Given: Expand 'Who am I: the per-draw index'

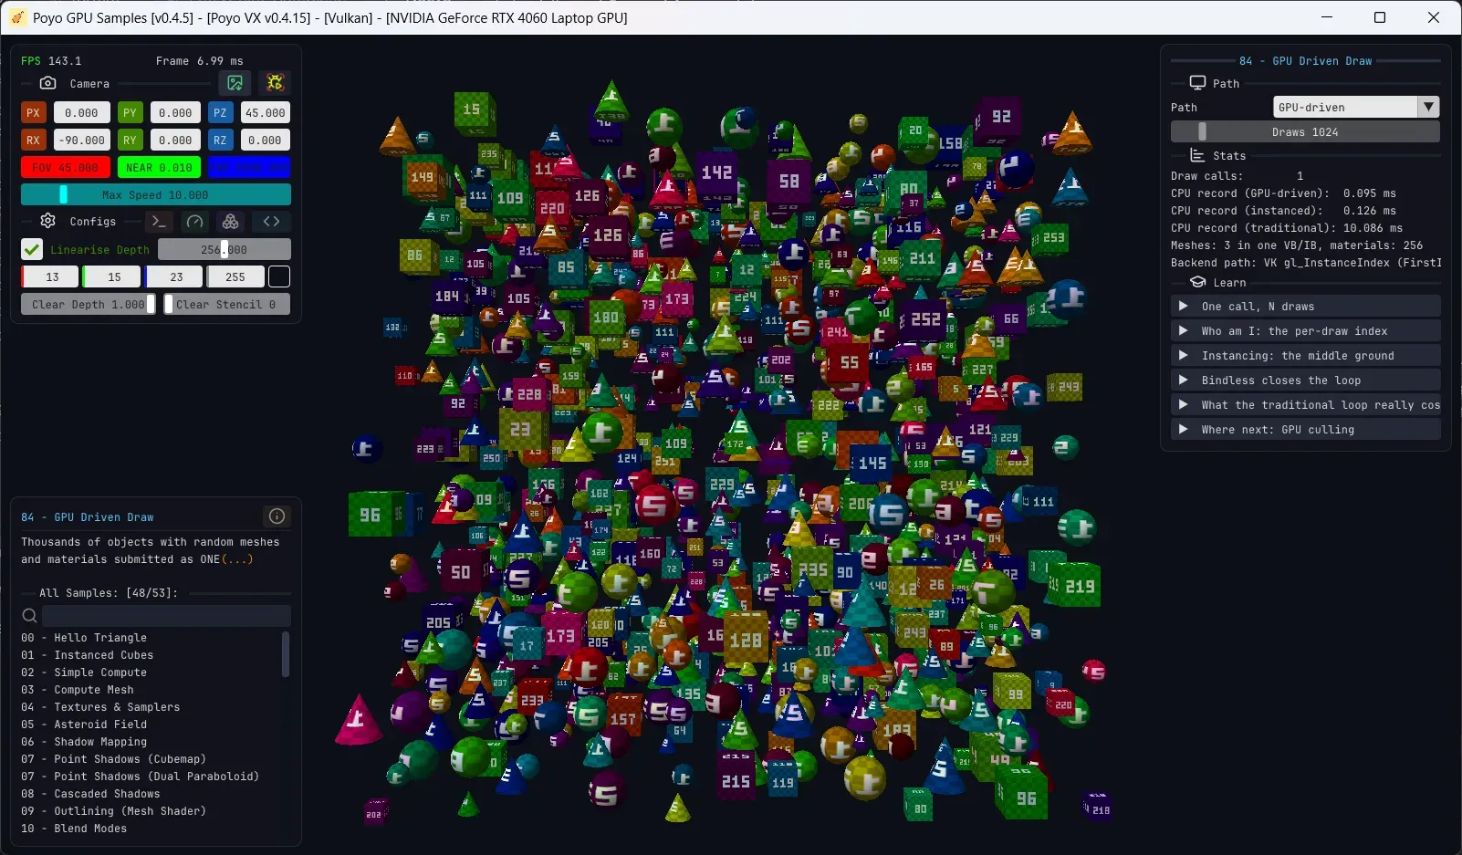Looking at the screenshot, I should (x=1306, y=331).
